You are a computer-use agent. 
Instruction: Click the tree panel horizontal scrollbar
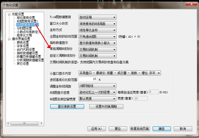(24, 123)
